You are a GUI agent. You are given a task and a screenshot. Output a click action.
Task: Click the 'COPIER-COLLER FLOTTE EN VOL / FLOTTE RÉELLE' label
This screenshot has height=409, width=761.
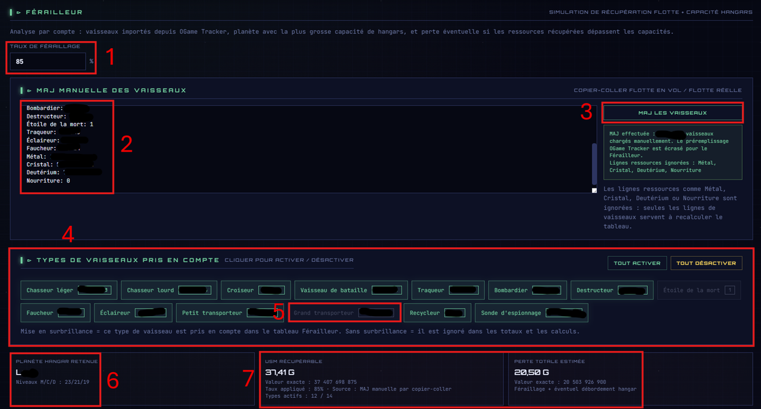coord(657,90)
